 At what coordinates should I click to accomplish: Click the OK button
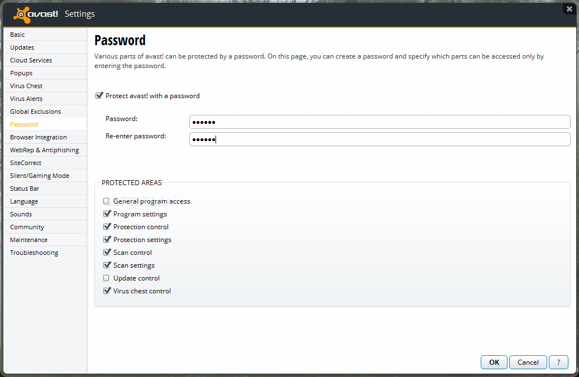pyautogui.click(x=494, y=362)
